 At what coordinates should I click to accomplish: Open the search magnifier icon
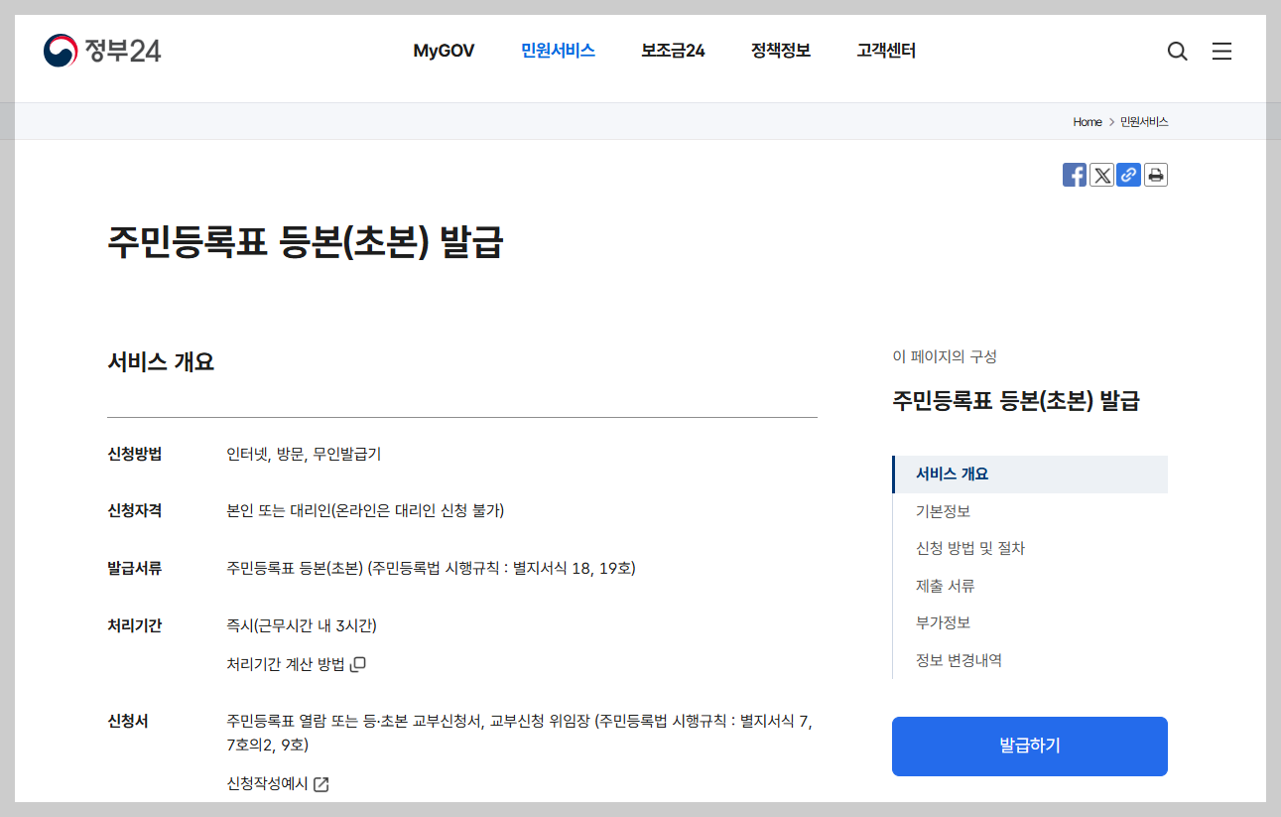[x=1177, y=51]
